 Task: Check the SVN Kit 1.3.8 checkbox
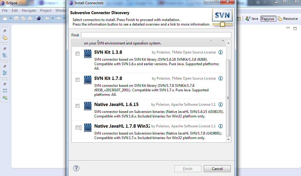[x=77, y=53]
